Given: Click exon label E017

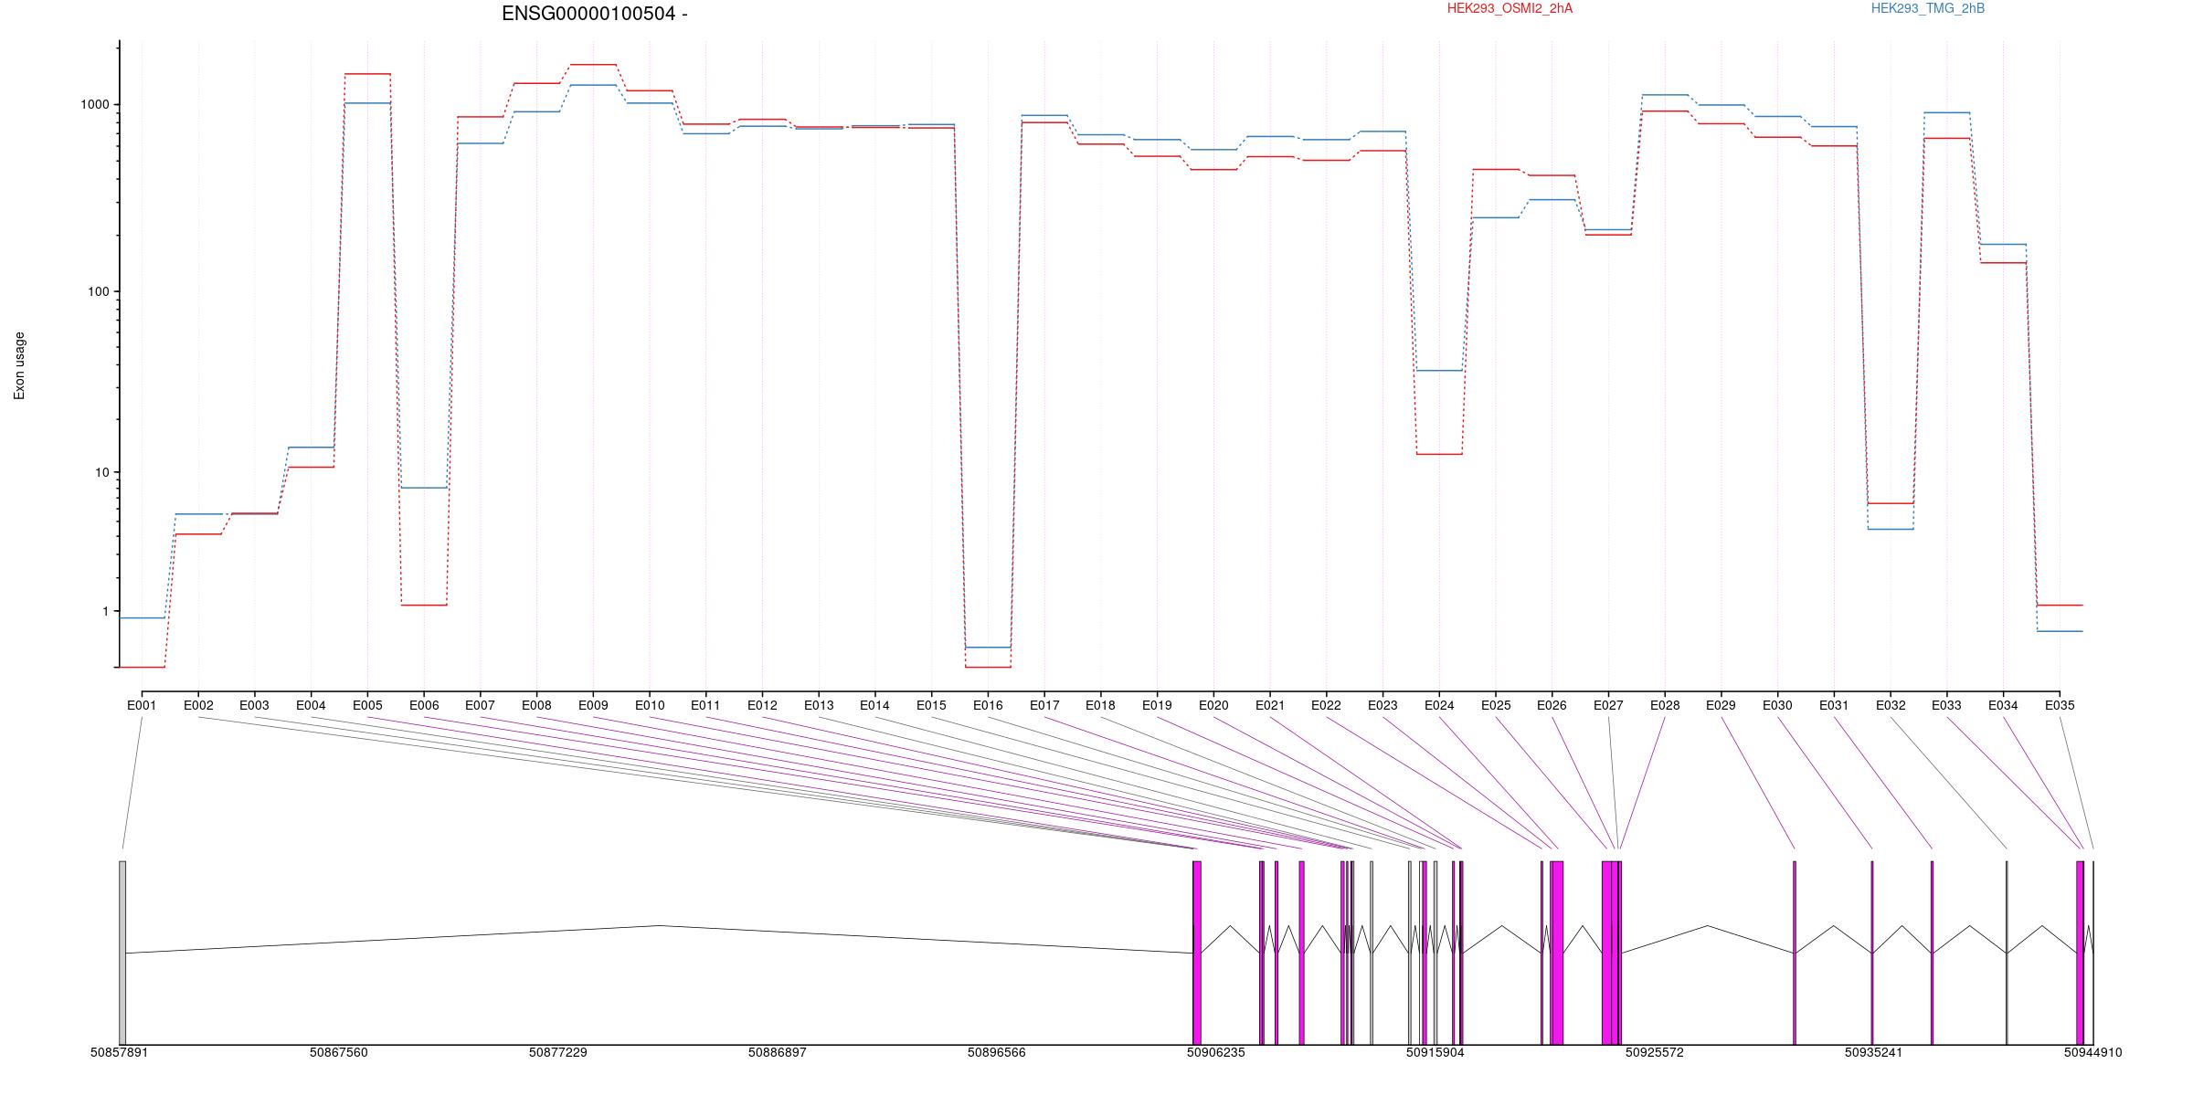Looking at the screenshot, I should (1044, 705).
